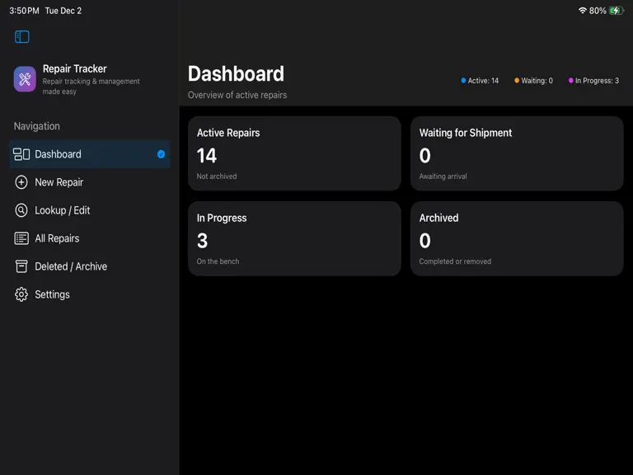Click the orange Waiting status dot
This screenshot has height=475, width=633.
(x=517, y=80)
